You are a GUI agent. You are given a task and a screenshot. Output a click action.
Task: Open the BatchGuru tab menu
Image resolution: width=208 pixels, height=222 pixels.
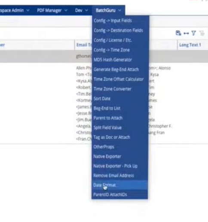tap(109, 10)
